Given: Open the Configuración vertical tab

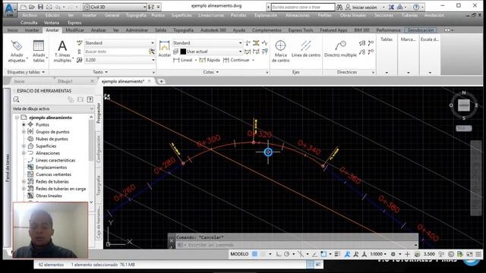Looking at the screenshot, I should click(99, 149).
